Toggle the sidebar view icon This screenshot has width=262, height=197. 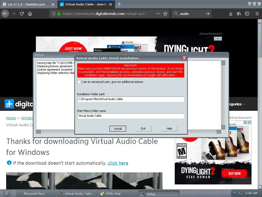pyautogui.click(x=247, y=14)
